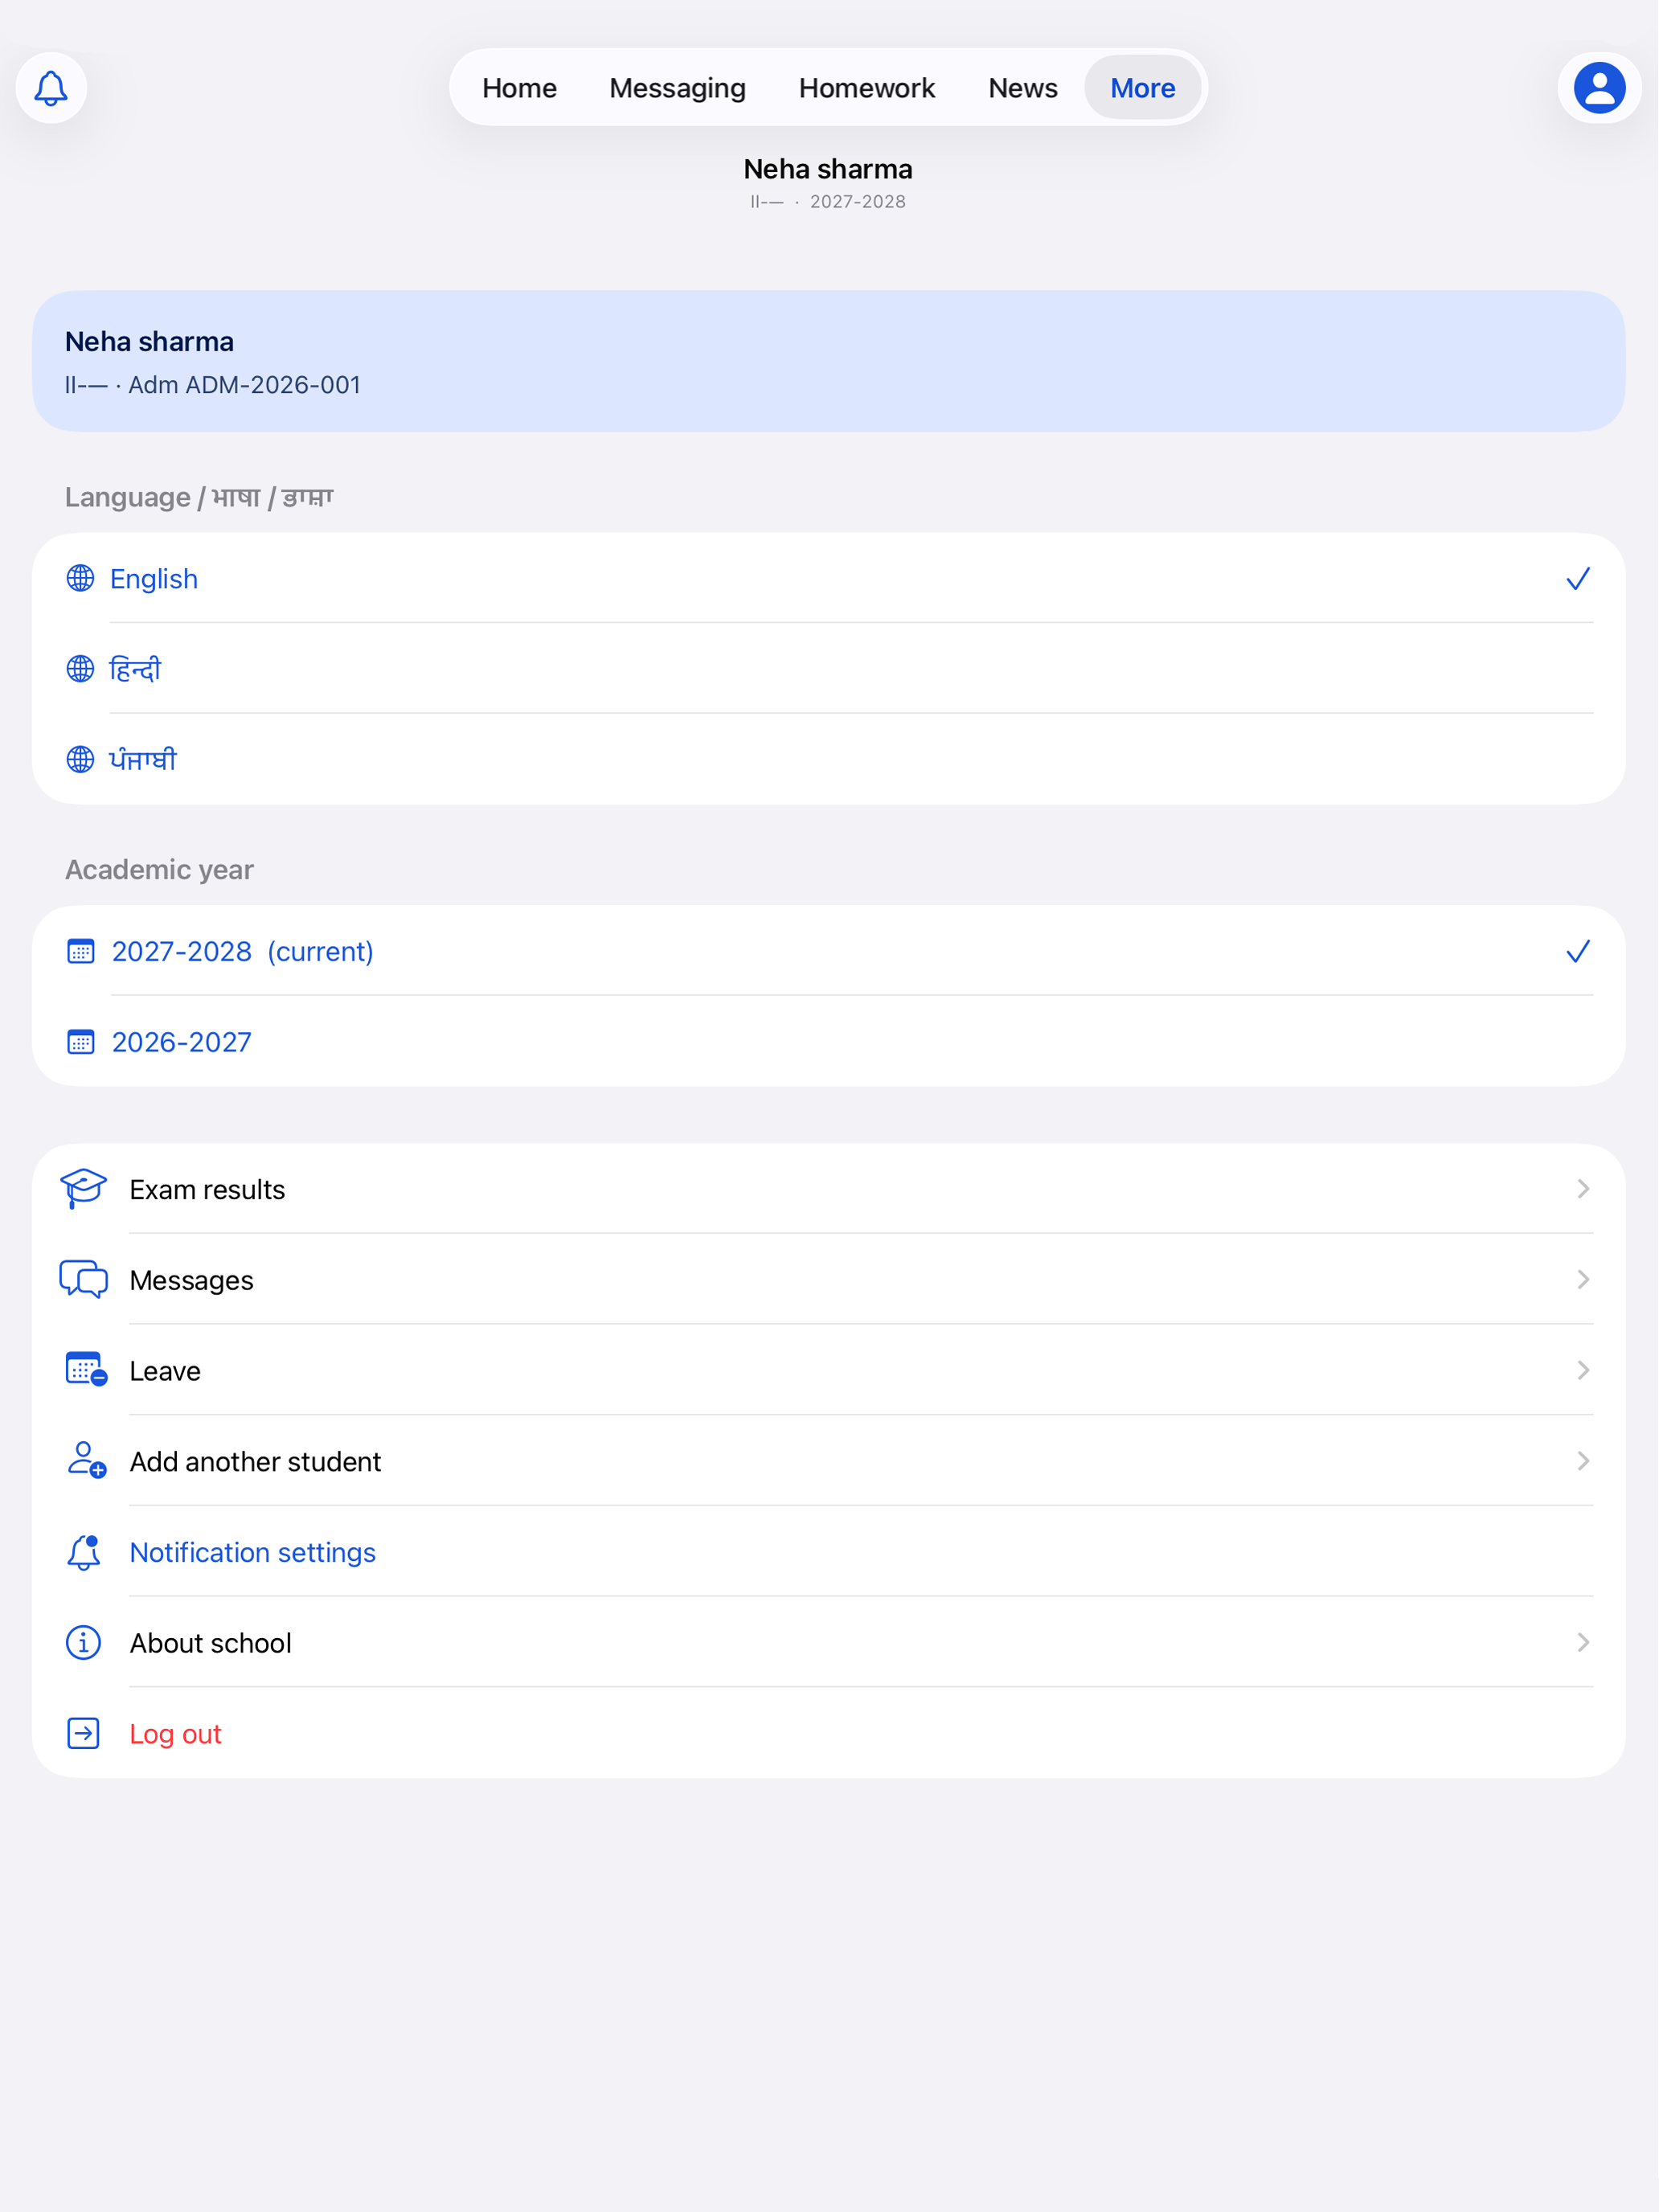Screen dimensions: 1659x2212
Task: Click the checkmark on 2027-2028 row
Action: pos(1578,951)
